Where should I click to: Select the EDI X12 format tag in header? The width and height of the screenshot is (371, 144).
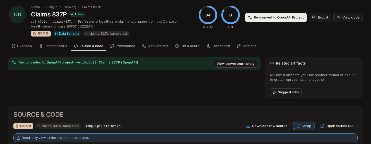point(41,34)
